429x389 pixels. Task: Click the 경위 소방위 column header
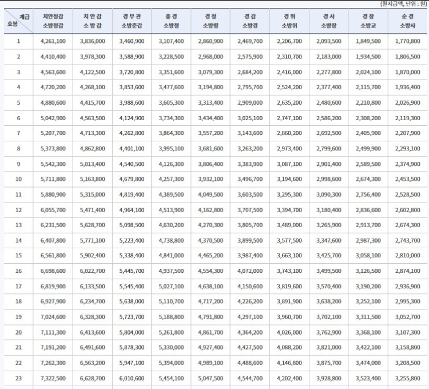(x=289, y=21)
